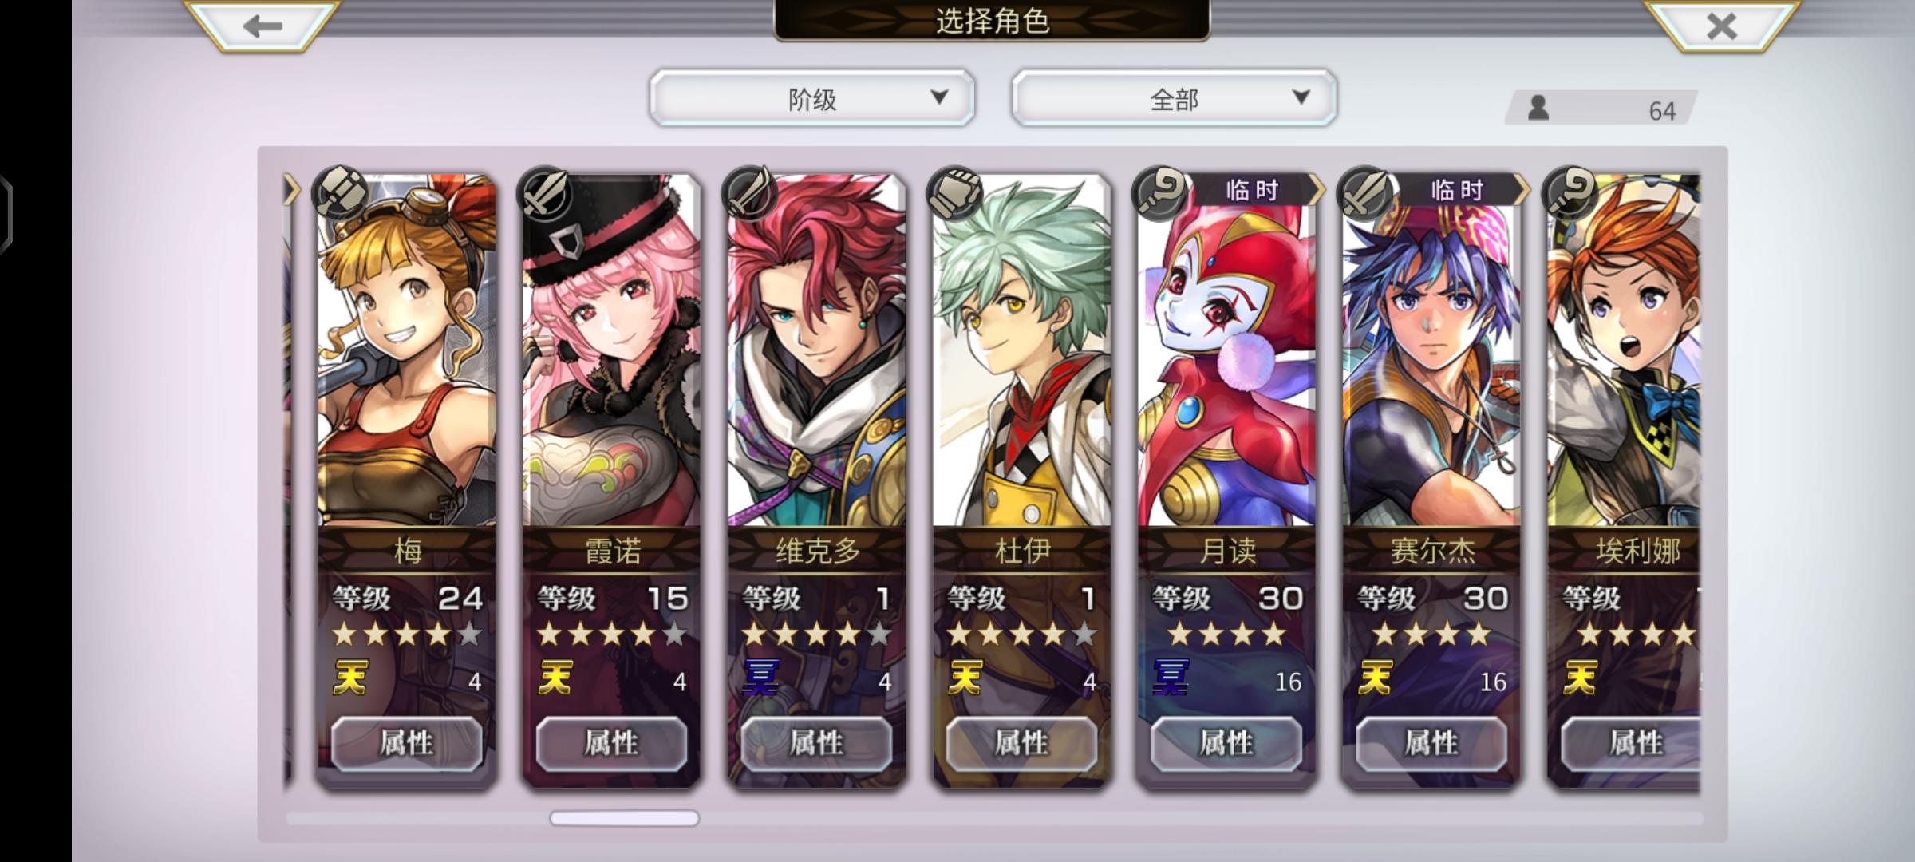Click the staff class icon on 埃利娜's card

(1570, 193)
